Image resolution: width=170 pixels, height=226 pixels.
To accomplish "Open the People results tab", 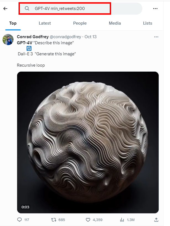I will tap(80, 23).
